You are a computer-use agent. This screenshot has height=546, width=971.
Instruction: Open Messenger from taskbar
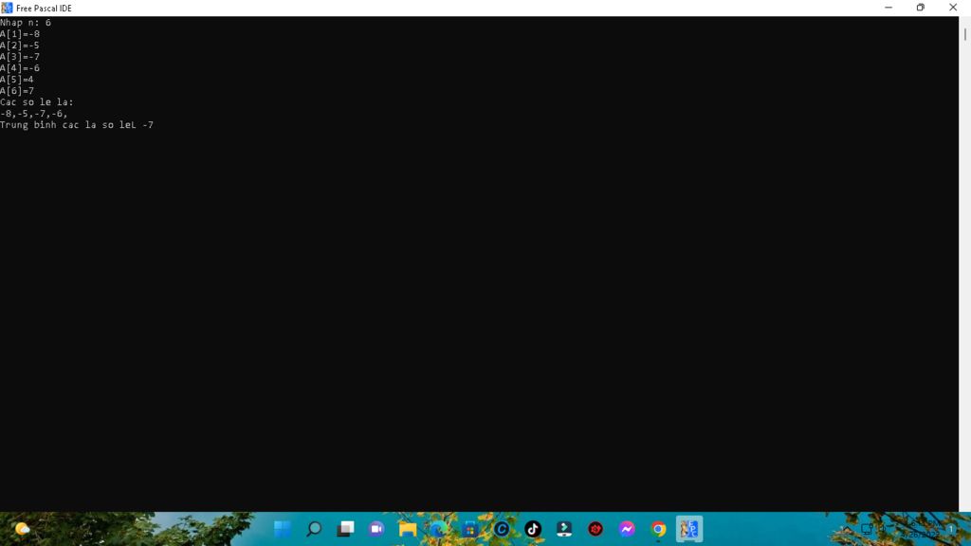pos(627,529)
